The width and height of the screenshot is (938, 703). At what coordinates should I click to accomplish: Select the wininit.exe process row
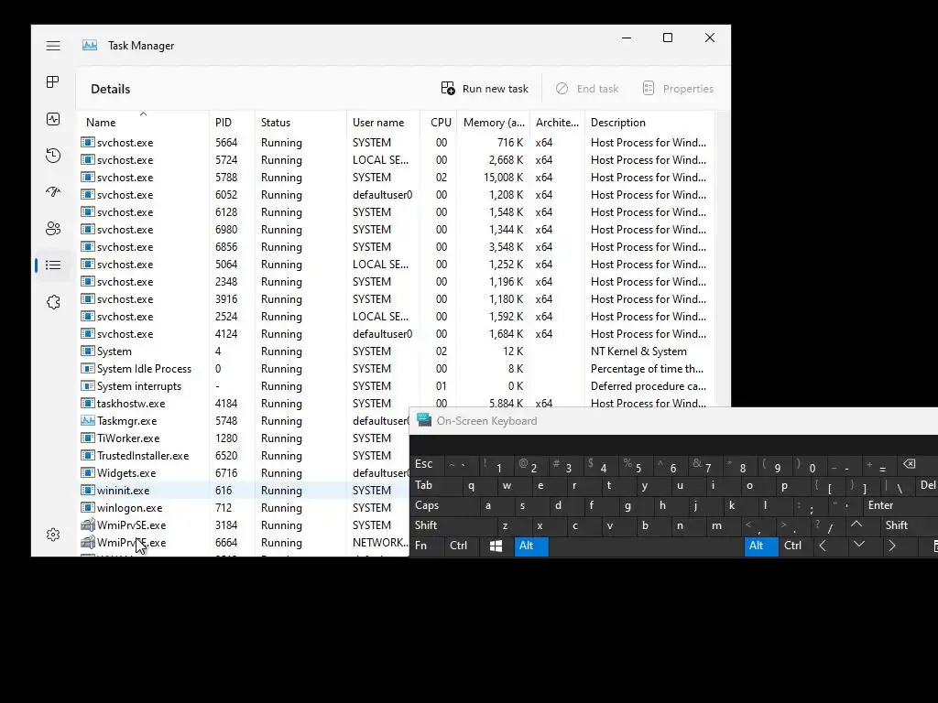pyautogui.click(x=243, y=491)
